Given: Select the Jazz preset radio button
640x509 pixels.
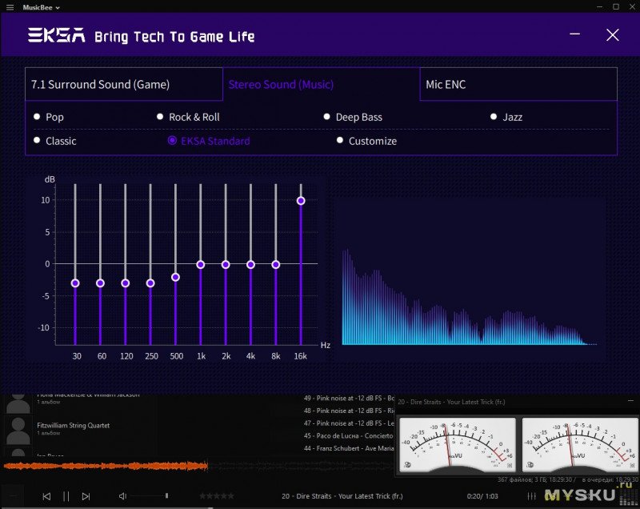Looking at the screenshot, I should tap(494, 117).
